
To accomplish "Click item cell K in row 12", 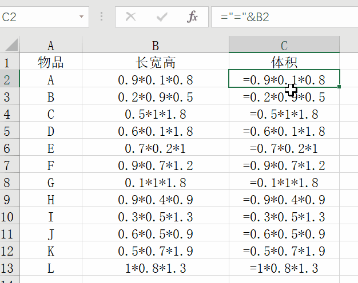I will coord(51,249).
